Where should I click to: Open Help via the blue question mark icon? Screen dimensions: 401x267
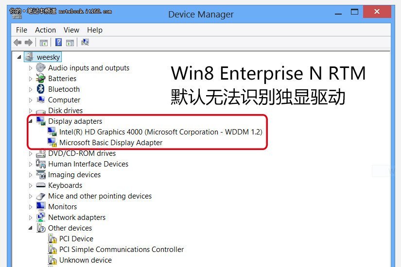[58, 43]
